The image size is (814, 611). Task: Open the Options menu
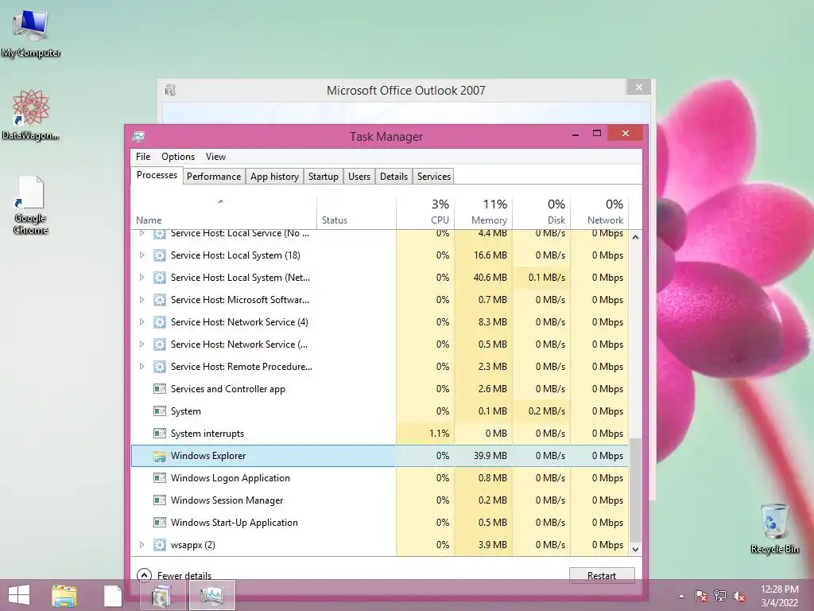coord(178,157)
